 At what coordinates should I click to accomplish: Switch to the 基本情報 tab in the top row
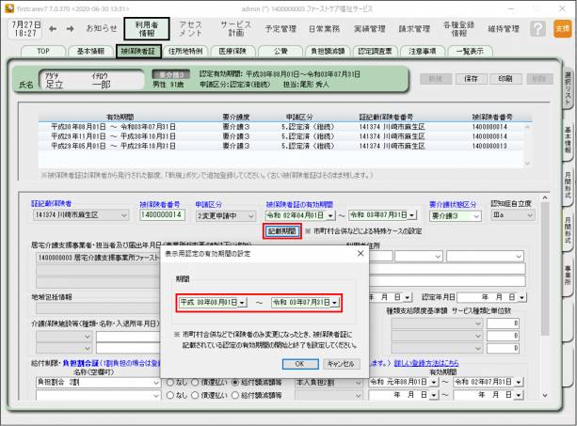point(90,51)
